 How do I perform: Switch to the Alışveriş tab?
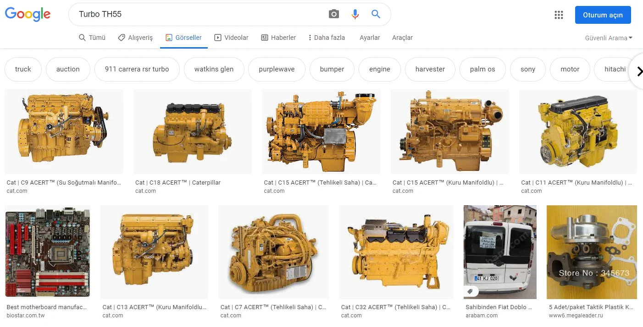[135, 38]
